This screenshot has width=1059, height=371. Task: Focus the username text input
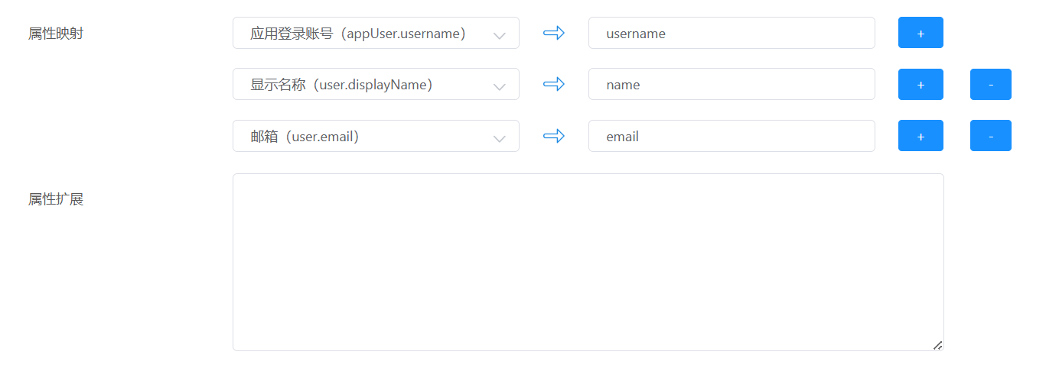[x=731, y=33]
